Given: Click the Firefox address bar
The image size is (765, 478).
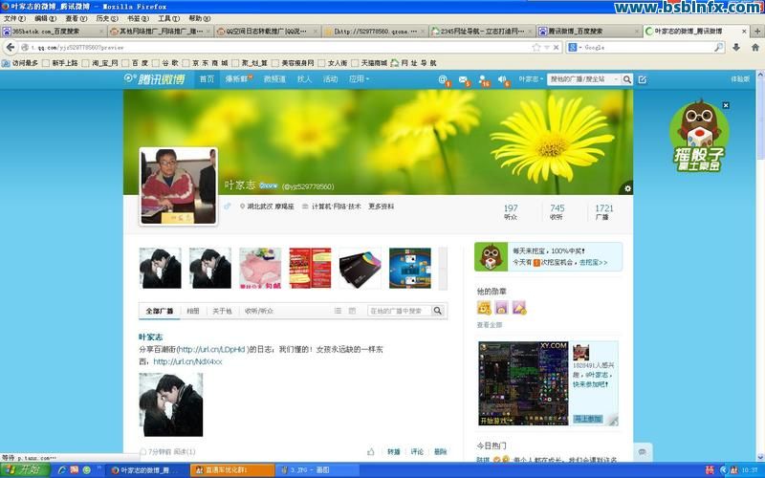Looking at the screenshot, I should [278, 47].
